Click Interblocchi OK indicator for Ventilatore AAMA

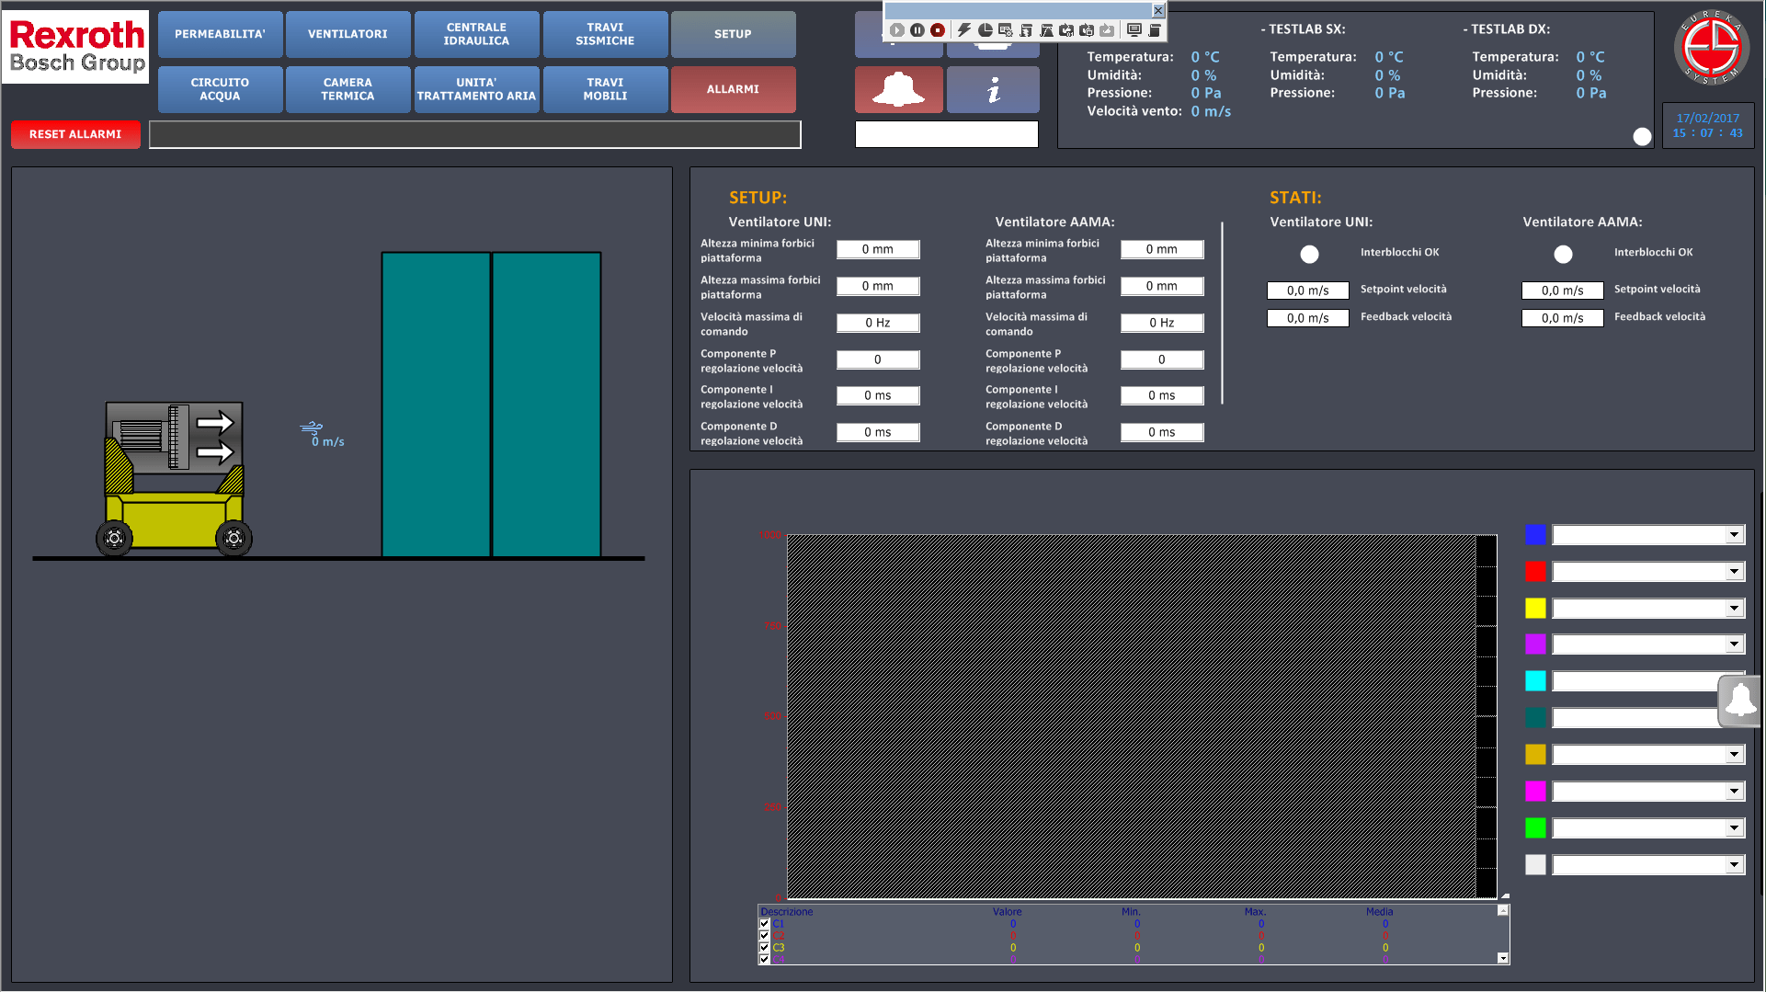pyautogui.click(x=1563, y=254)
